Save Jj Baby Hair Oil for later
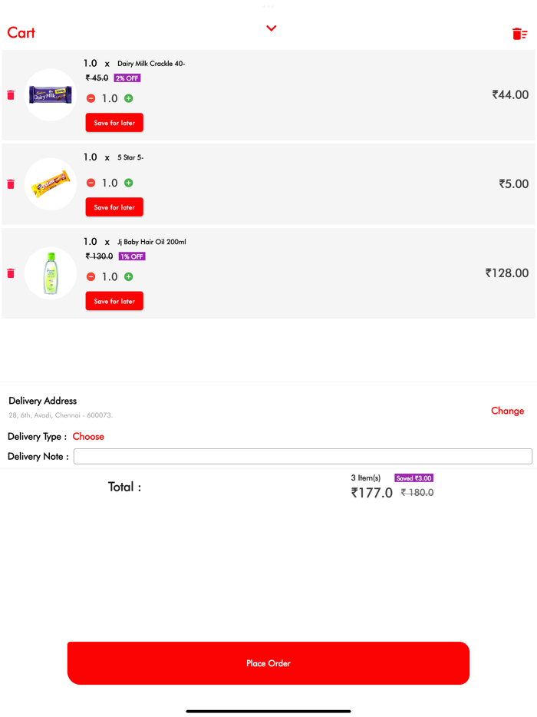 point(114,301)
